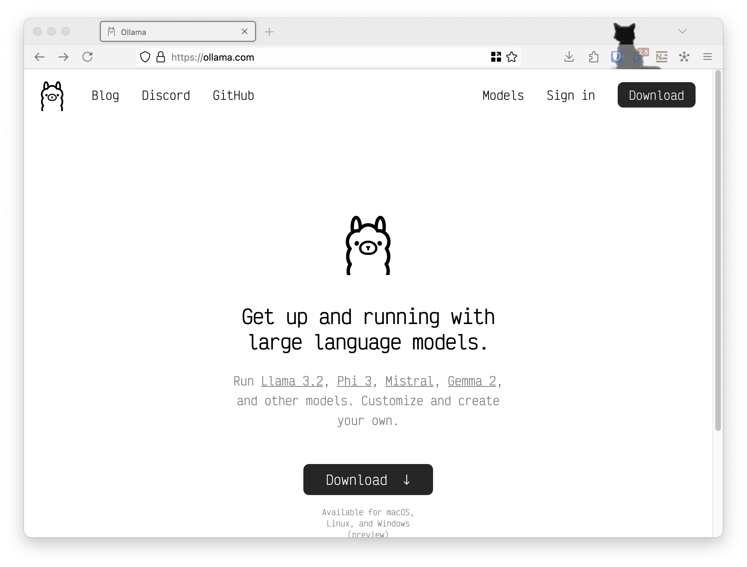
Task: Open the shield tracking protection icon
Action: point(145,57)
